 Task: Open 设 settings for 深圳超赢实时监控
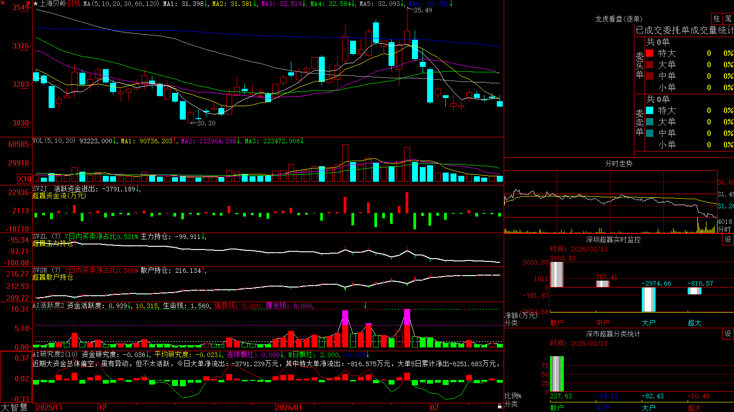click(728, 239)
